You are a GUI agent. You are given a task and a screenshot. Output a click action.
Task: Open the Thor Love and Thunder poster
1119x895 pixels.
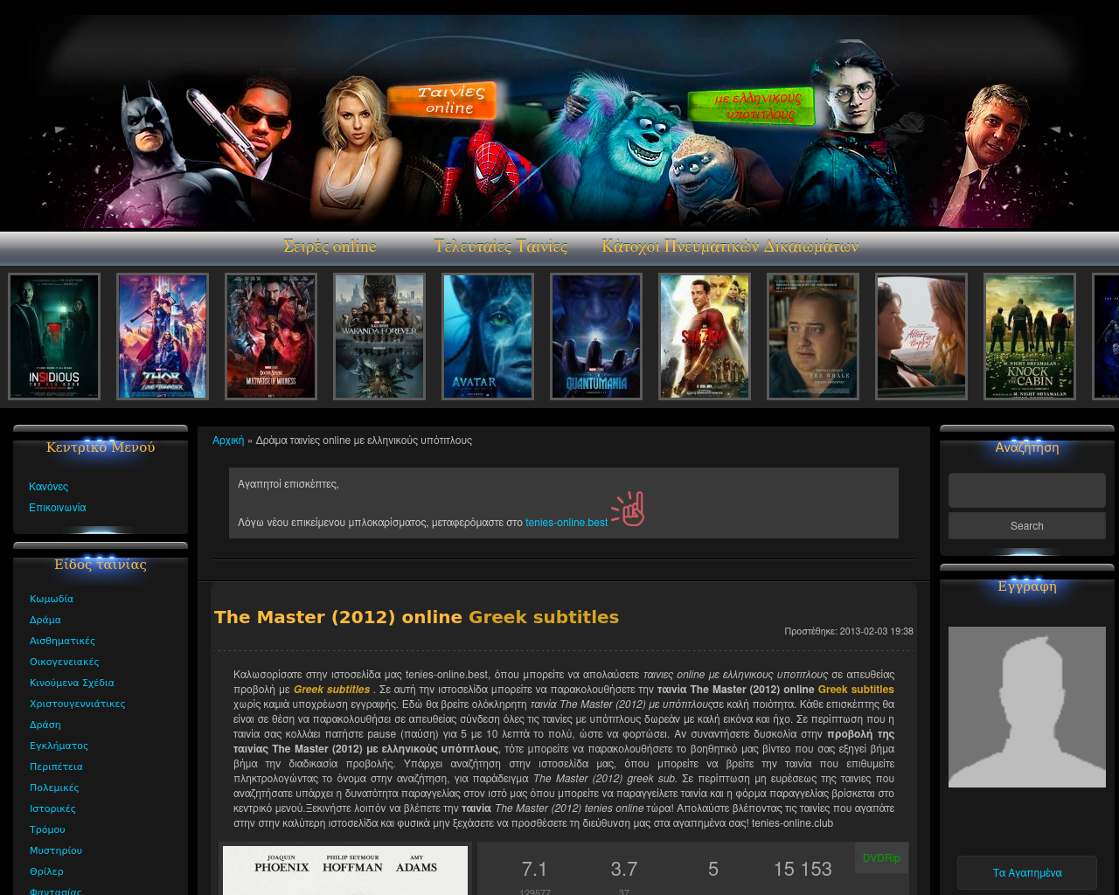click(x=163, y=336)
